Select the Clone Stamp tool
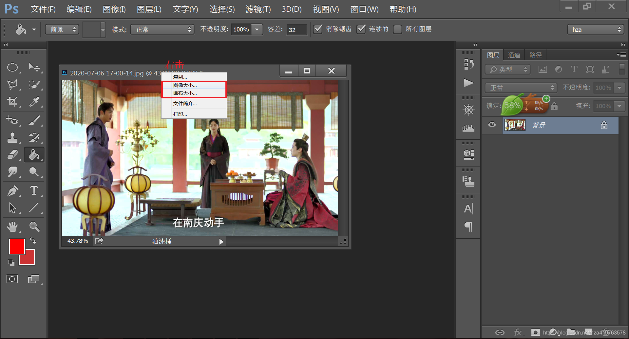This screenshot has width=629, height=339. coord(13,138)
